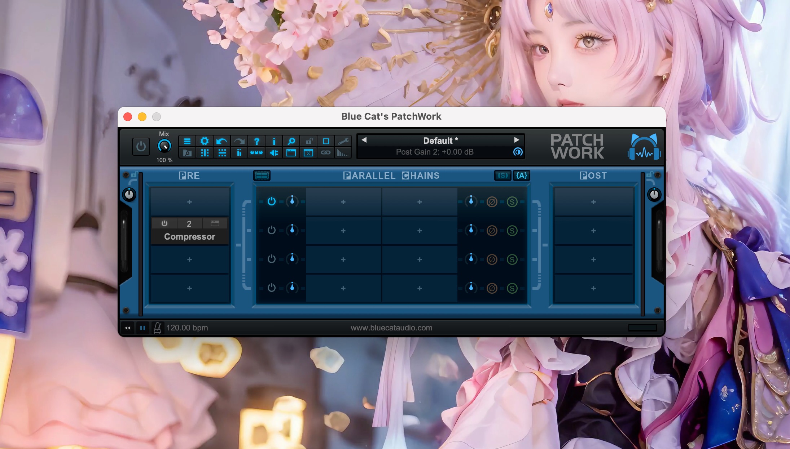This screenshot has width=790, height=449.
Task: Click the Mix knob
Action: 164,146
